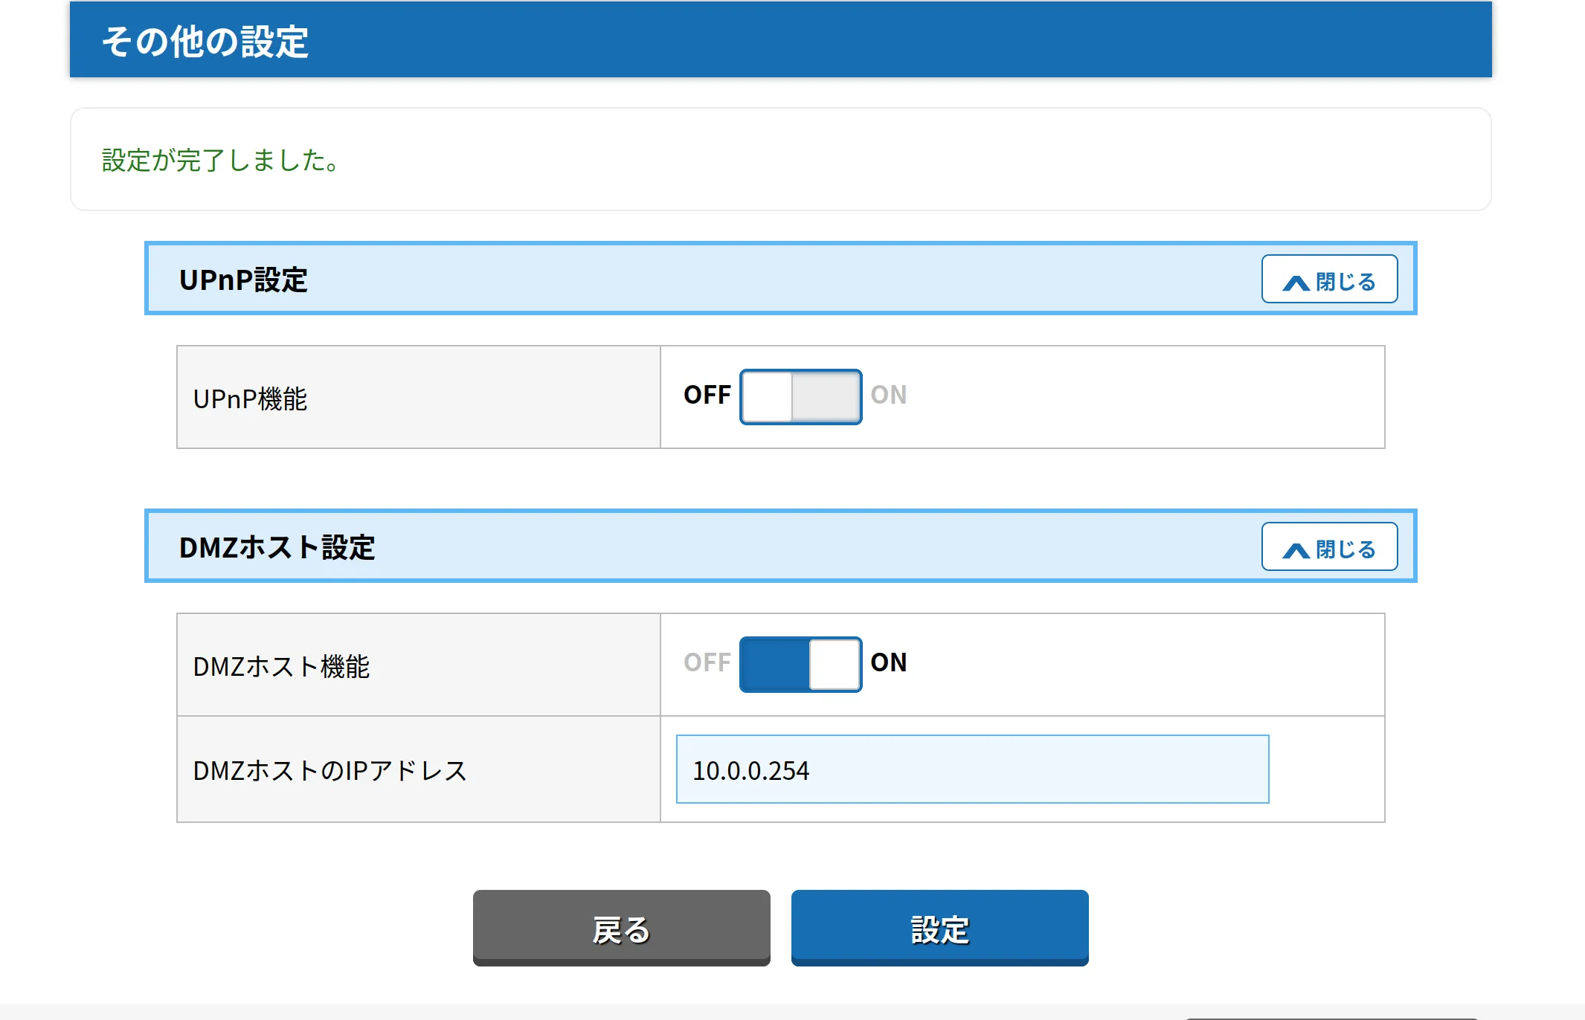
Task: Toggle the DMZホスト機能 switch
Action: click(x=800, y=664)
